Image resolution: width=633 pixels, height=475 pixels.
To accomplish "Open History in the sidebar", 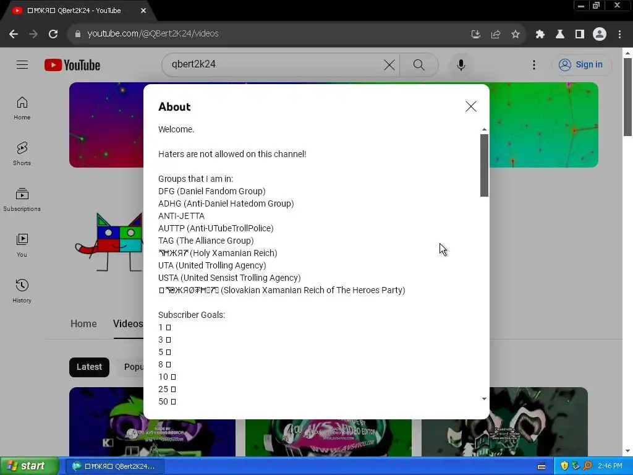I will 22,291.
